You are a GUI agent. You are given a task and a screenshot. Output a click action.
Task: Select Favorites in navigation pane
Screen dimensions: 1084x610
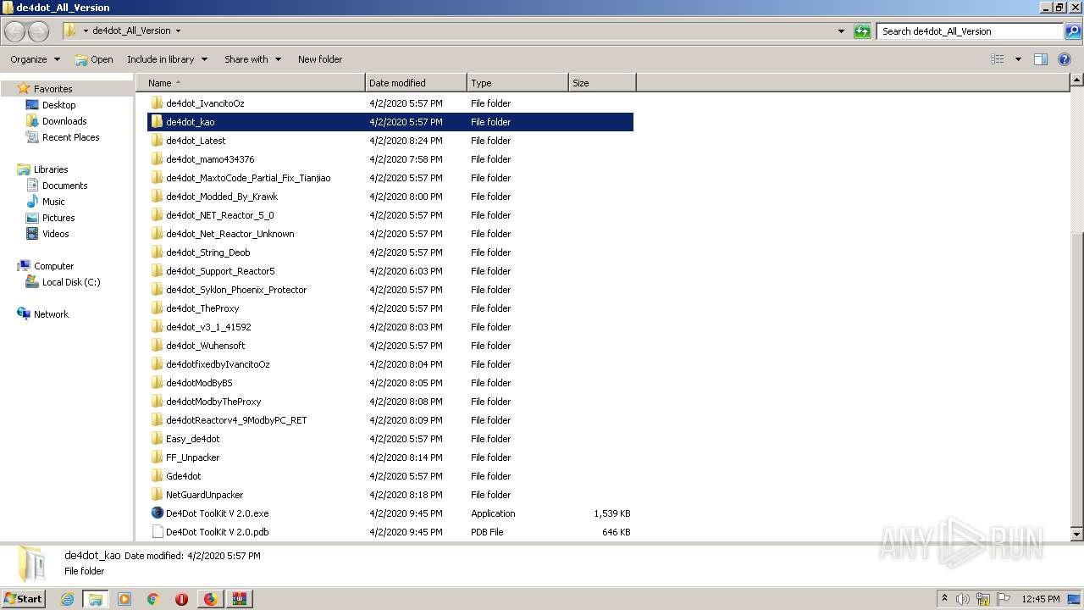tap(53, 89)
